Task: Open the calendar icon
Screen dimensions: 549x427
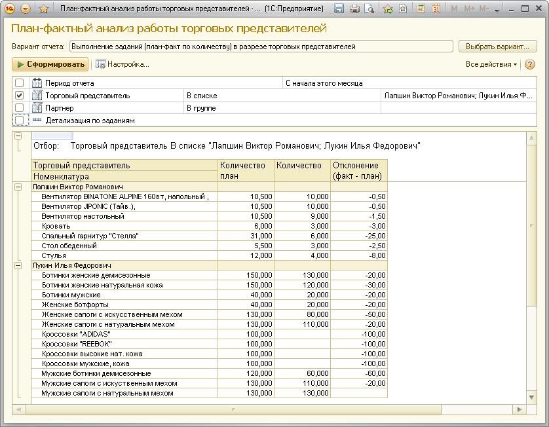Action: point(435,9)
